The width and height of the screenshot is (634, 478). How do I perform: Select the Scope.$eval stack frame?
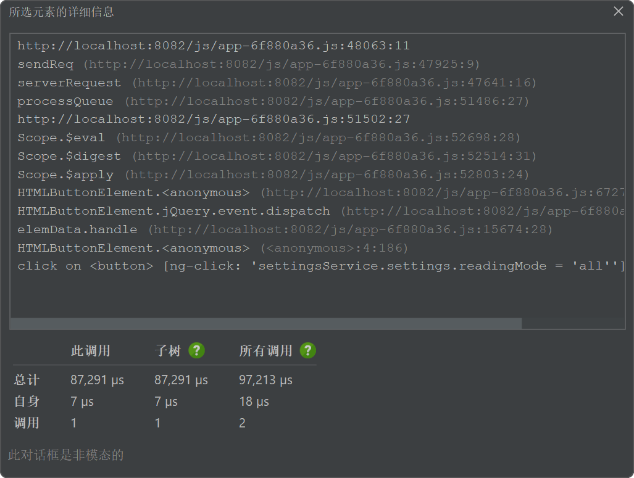pos(269,138)
